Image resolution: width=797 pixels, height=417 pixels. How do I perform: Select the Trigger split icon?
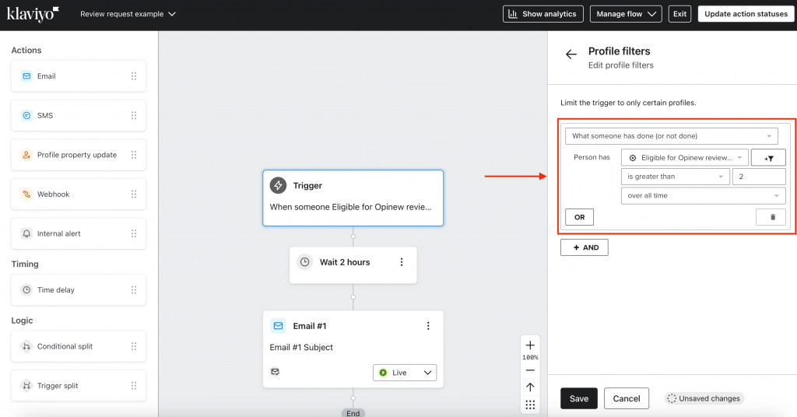26,386
